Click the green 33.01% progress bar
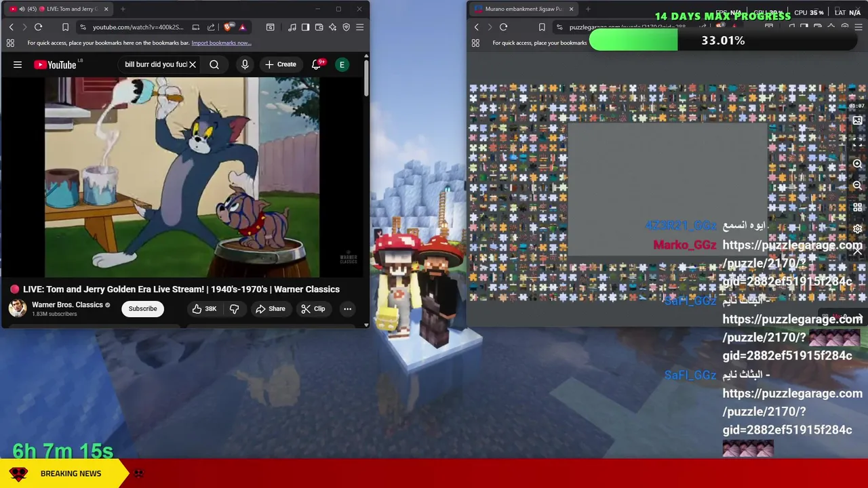 pos(633,41)
